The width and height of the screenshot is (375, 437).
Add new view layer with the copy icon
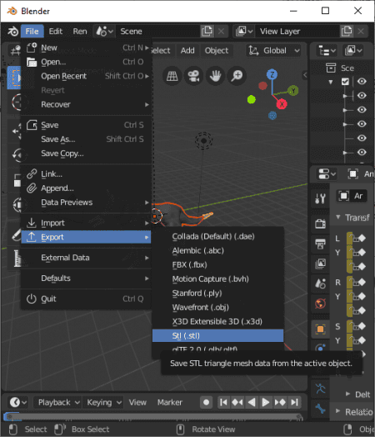pos(347,31)
